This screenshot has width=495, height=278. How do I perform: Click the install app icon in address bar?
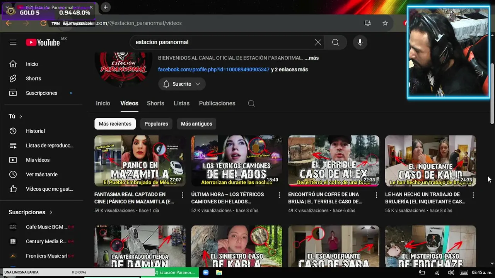[x=368, y=23]
